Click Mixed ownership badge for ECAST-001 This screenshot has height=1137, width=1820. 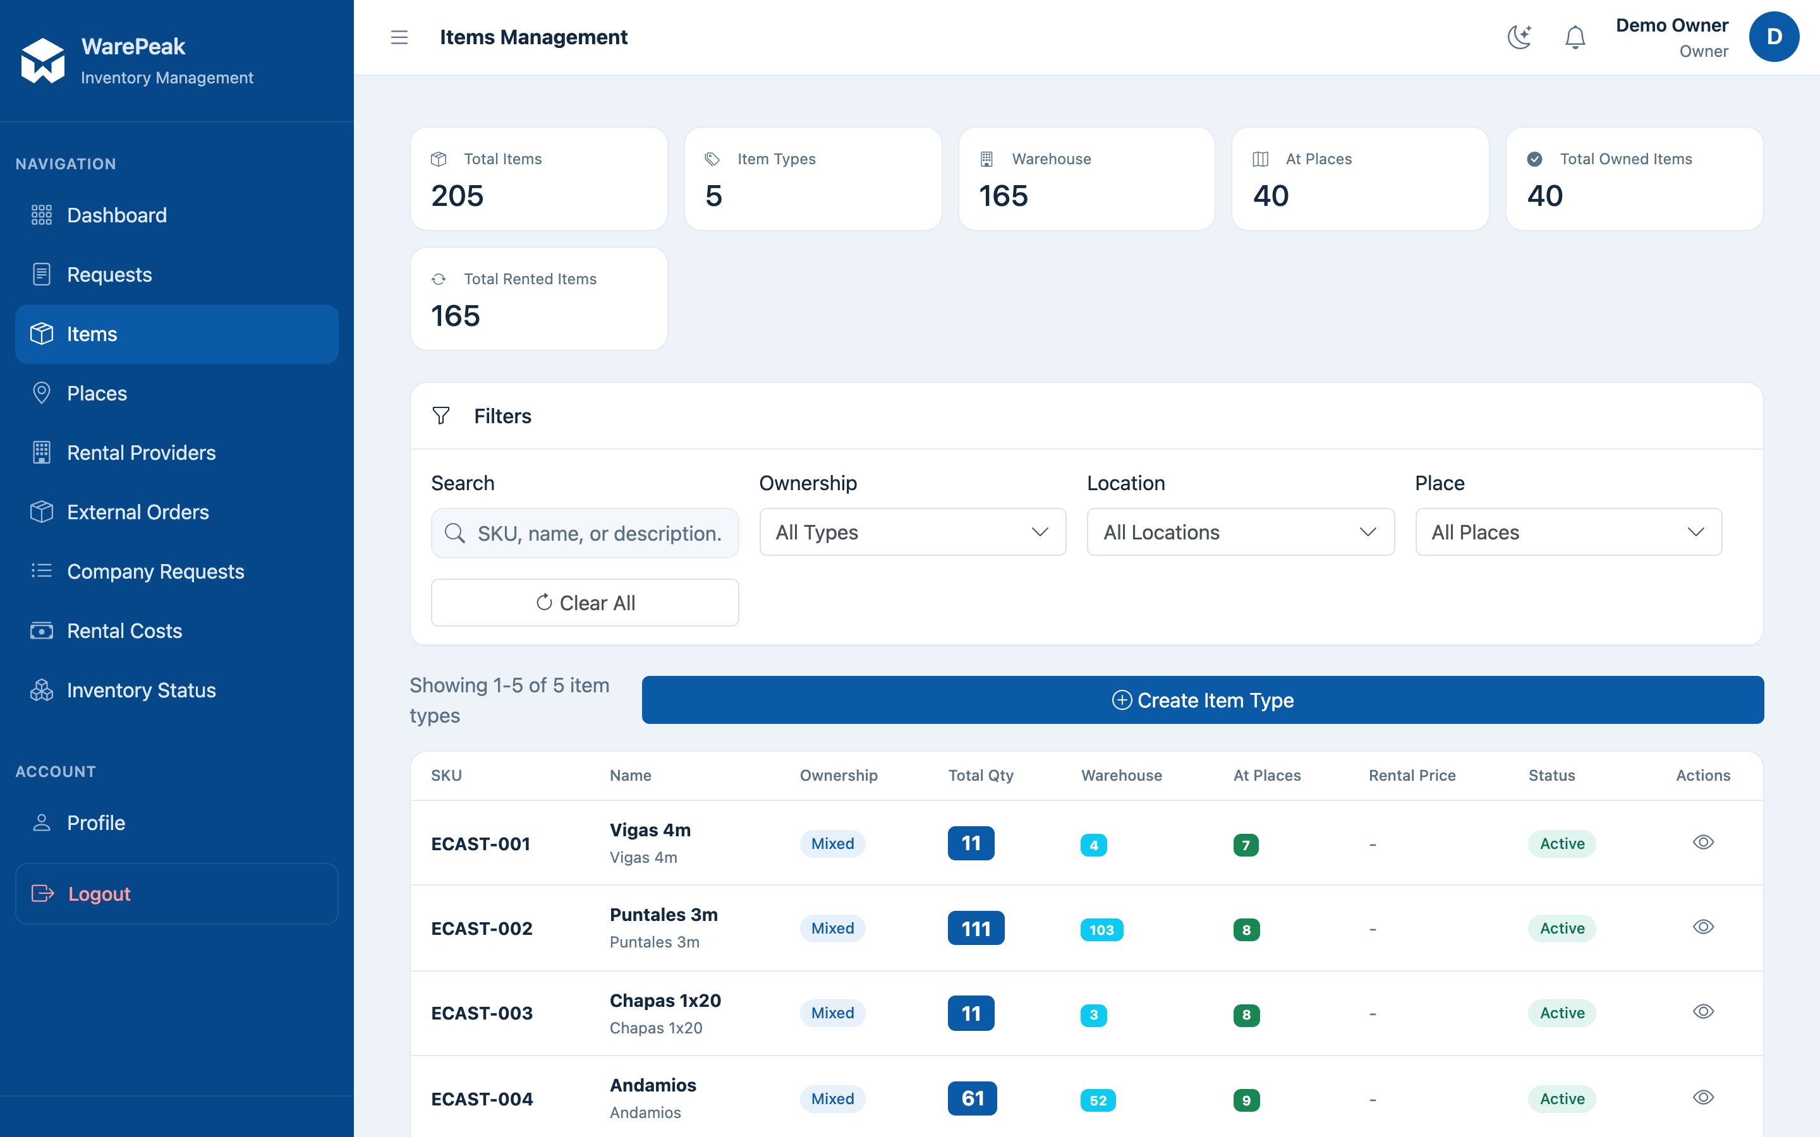[x=832, y=844]
